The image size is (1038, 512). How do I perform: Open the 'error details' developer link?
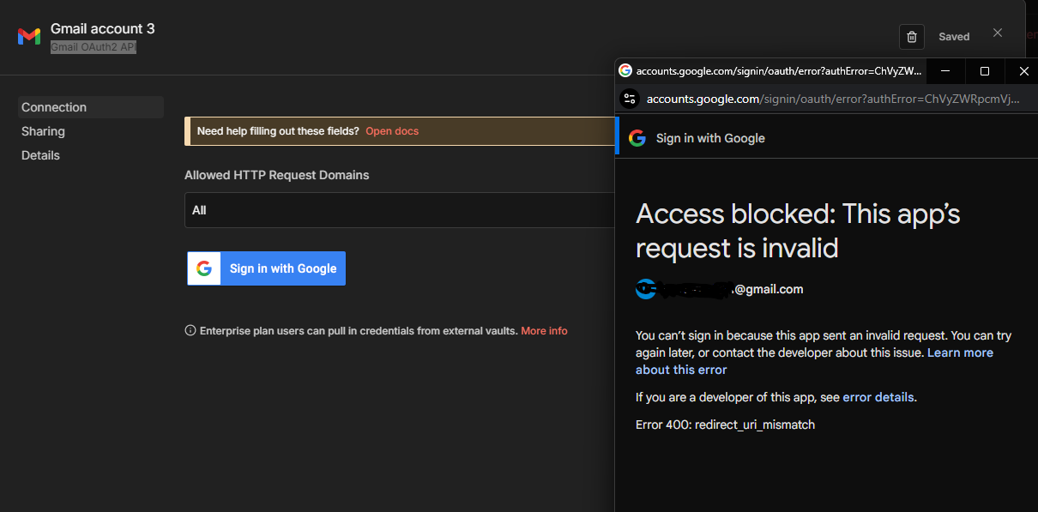(878, 397)
